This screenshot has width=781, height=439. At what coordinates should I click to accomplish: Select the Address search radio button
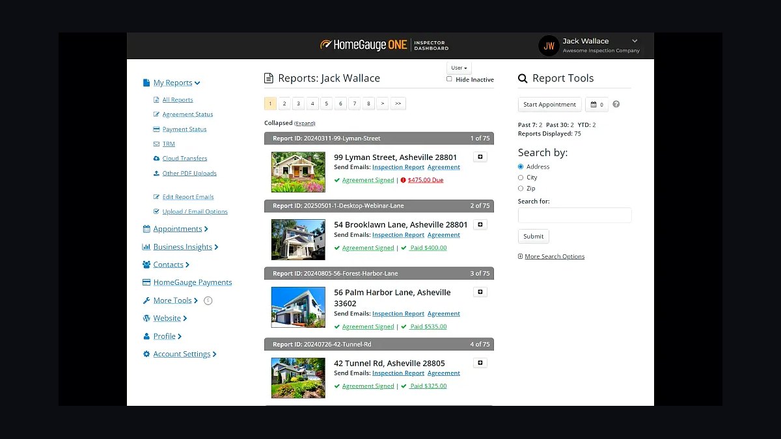(x=521, y=166)
